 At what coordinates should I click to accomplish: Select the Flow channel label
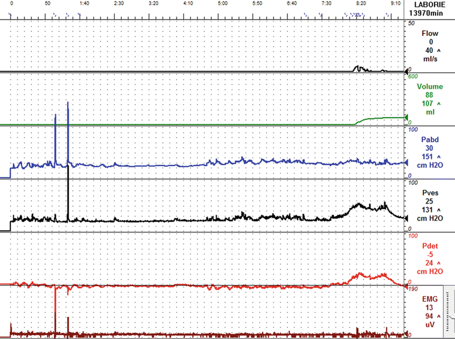430,34
